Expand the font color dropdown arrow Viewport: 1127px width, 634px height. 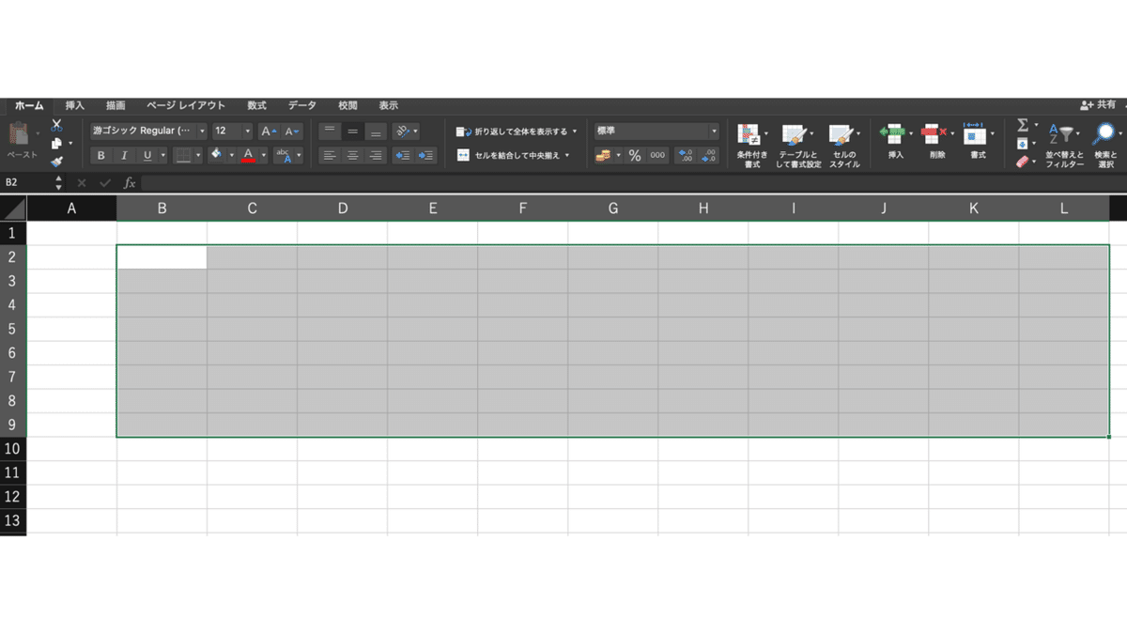264,155
